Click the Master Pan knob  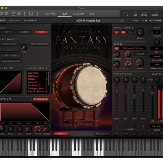(x=157, y=80)
